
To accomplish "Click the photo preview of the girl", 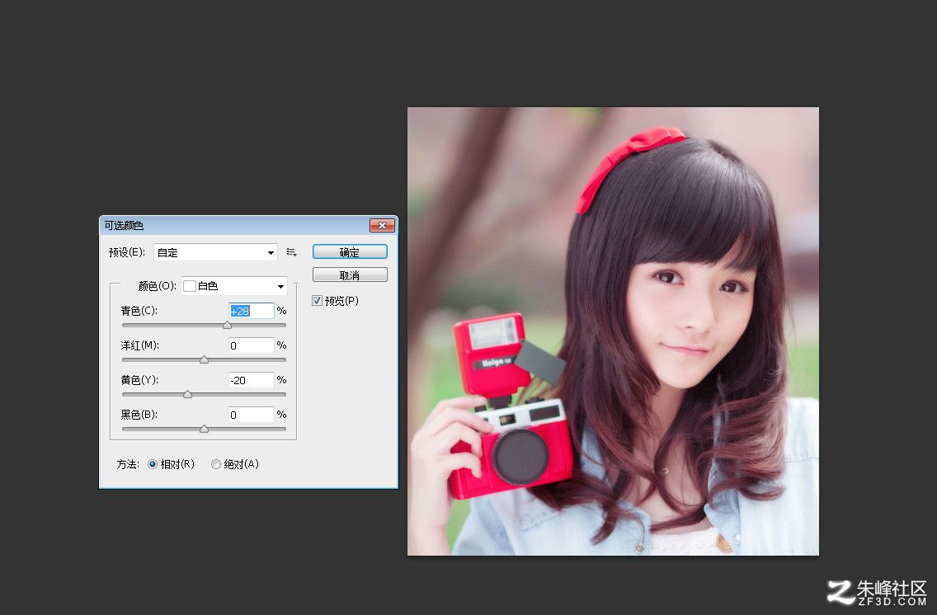I will [x=613, y=331].
